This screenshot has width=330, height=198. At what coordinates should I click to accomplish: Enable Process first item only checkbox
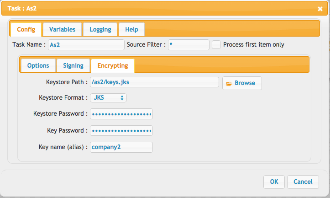click(216, 45)
